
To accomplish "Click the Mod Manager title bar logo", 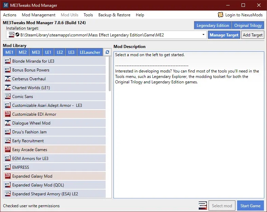I will (x=6, y=5).
